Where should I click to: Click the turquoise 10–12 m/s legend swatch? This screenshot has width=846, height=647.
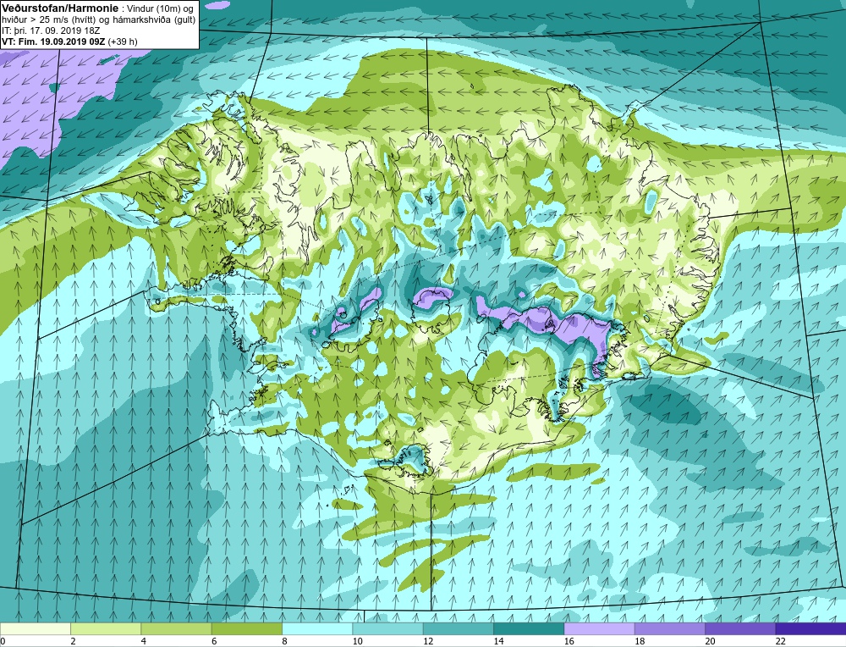[388, 628]
